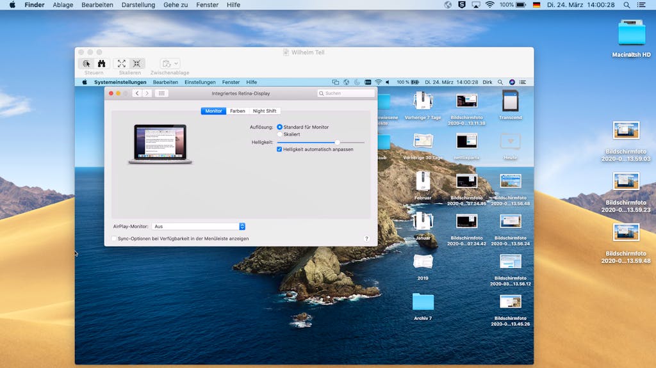Click the Helligkeit brightness slider

pos(320,142)
